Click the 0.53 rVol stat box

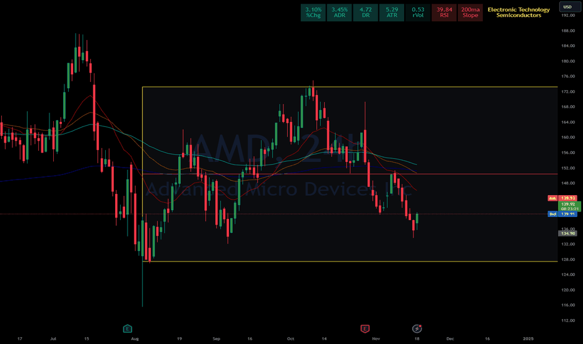(418, 13)
